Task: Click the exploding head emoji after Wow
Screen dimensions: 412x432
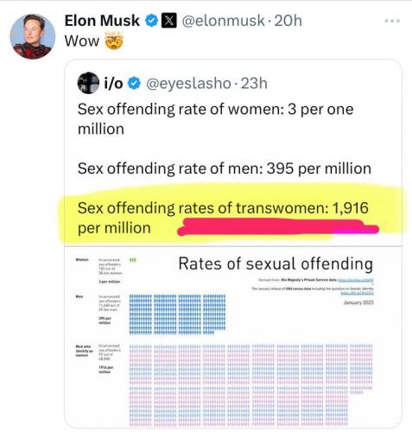Action: click(x=114, y=41)
